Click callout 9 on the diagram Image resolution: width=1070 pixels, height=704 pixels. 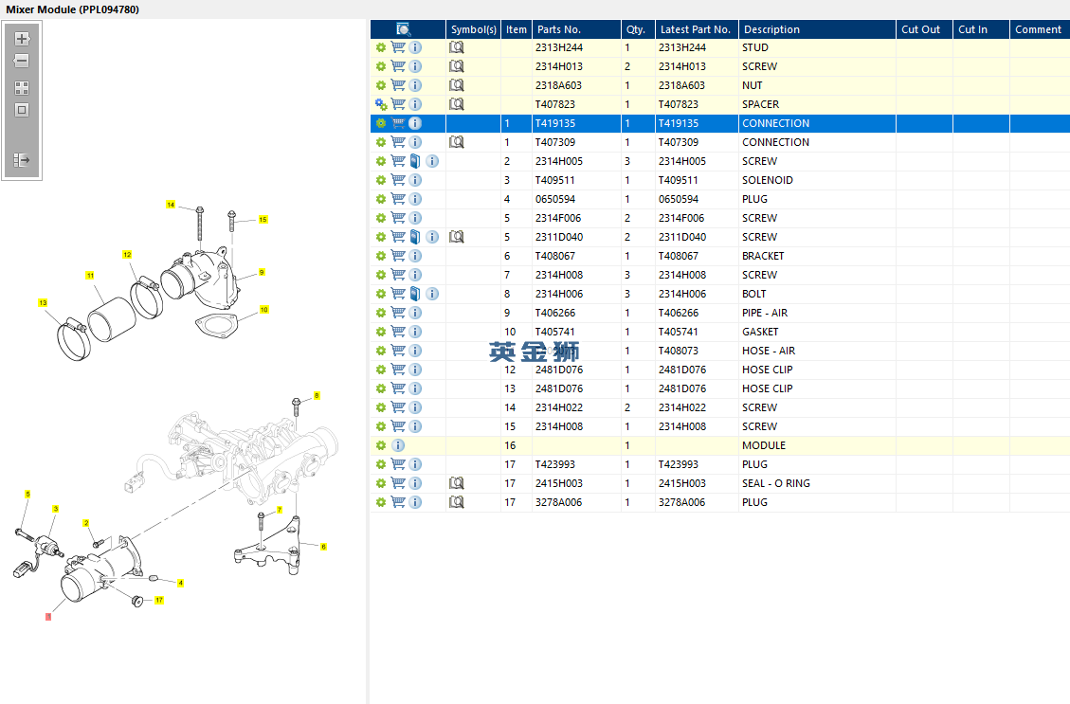click(262, 272)
